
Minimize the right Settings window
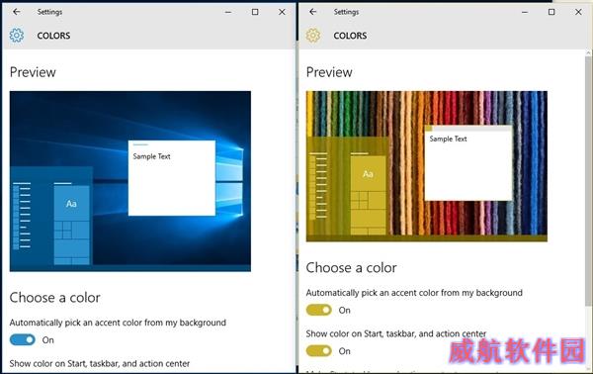(525, 12)
